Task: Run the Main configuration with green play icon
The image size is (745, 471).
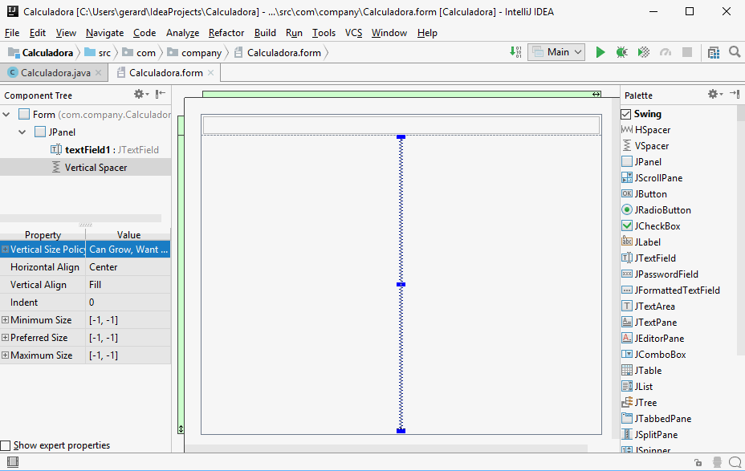Action: point(600,52)
